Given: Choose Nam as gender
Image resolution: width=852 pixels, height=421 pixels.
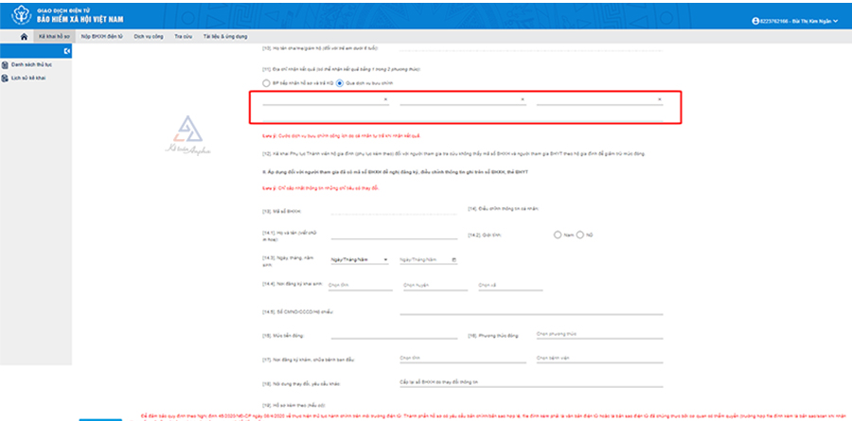Looking at the screenshot, I should (557, 235).
